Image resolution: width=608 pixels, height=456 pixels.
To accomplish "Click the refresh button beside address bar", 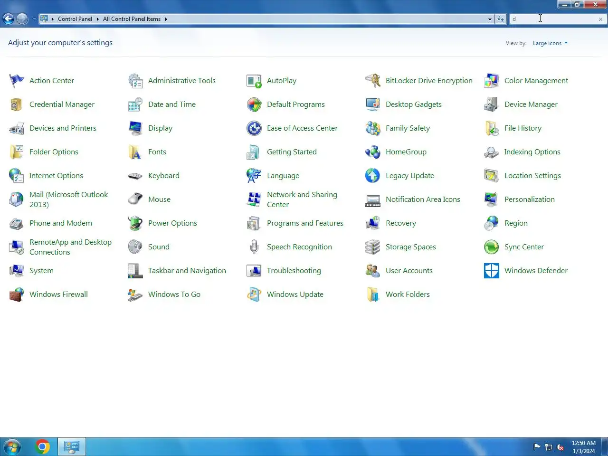I will pos(500,19).
